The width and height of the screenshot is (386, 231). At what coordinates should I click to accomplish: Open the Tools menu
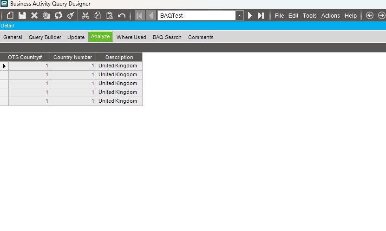coord(309,15)
